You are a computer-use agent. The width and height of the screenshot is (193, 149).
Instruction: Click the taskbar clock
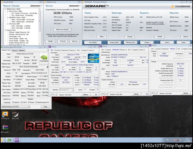click(x=187, y=140)
